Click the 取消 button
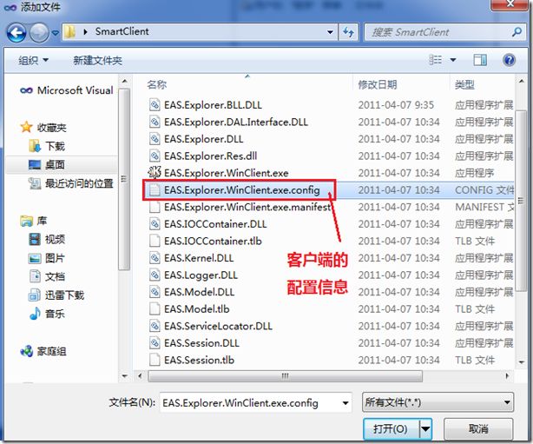Image resolution: width=533 pixels, height=444 pixels. [x=478, y=428]
